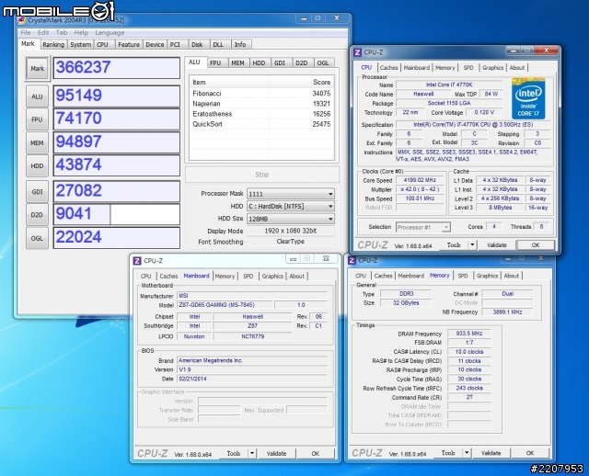Click the motherboard Model field Z87-GD65 GAMING
The height and width of the screenshot is (476, 589).
[225, 305]
